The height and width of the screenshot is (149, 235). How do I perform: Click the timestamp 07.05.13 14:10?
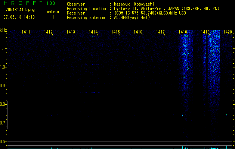[x=19, y=17]
